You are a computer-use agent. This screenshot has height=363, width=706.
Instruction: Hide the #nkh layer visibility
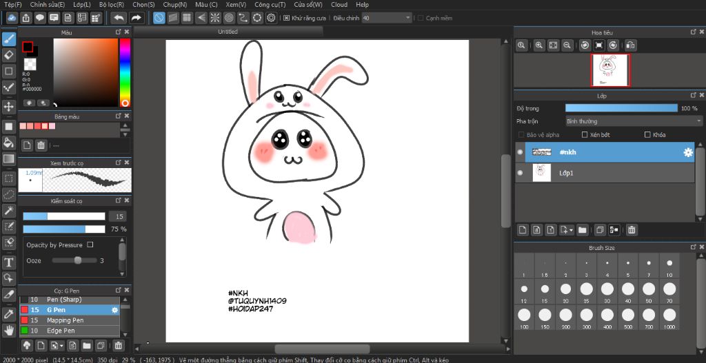pos(521,152)
